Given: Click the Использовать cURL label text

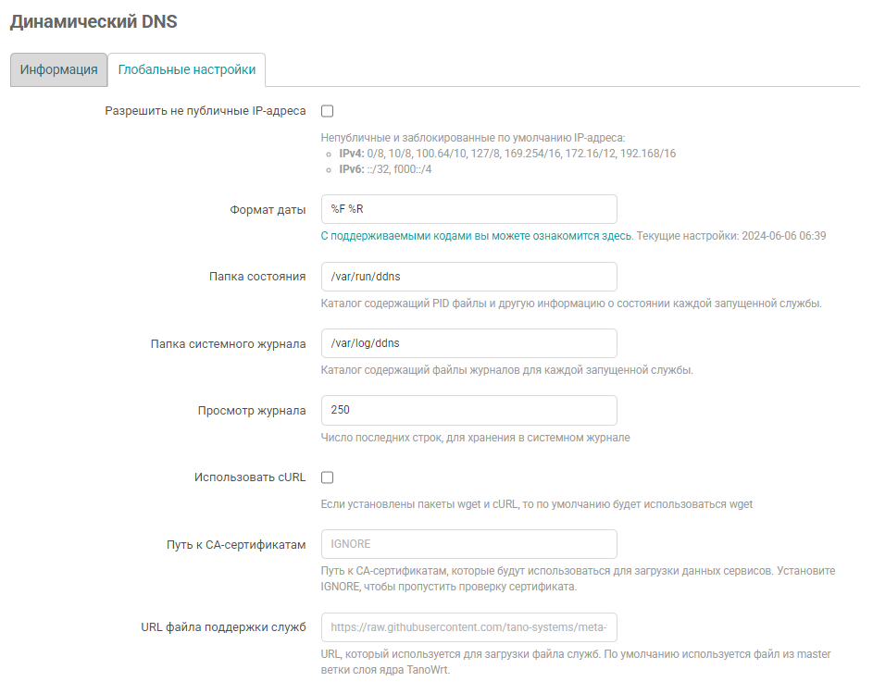Looking at the screenshot, I should click(x=250, y=477).
